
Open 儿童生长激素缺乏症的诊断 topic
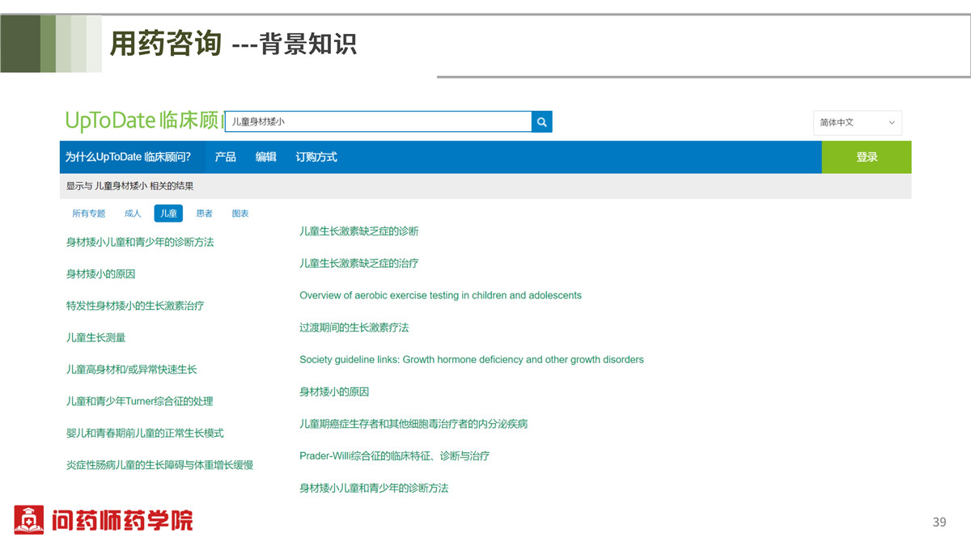click(x=358, y=231)
